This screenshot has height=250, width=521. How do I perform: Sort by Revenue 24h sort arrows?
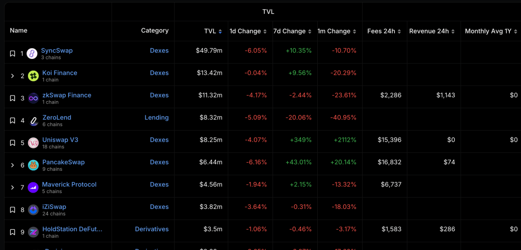pos(453,31)
